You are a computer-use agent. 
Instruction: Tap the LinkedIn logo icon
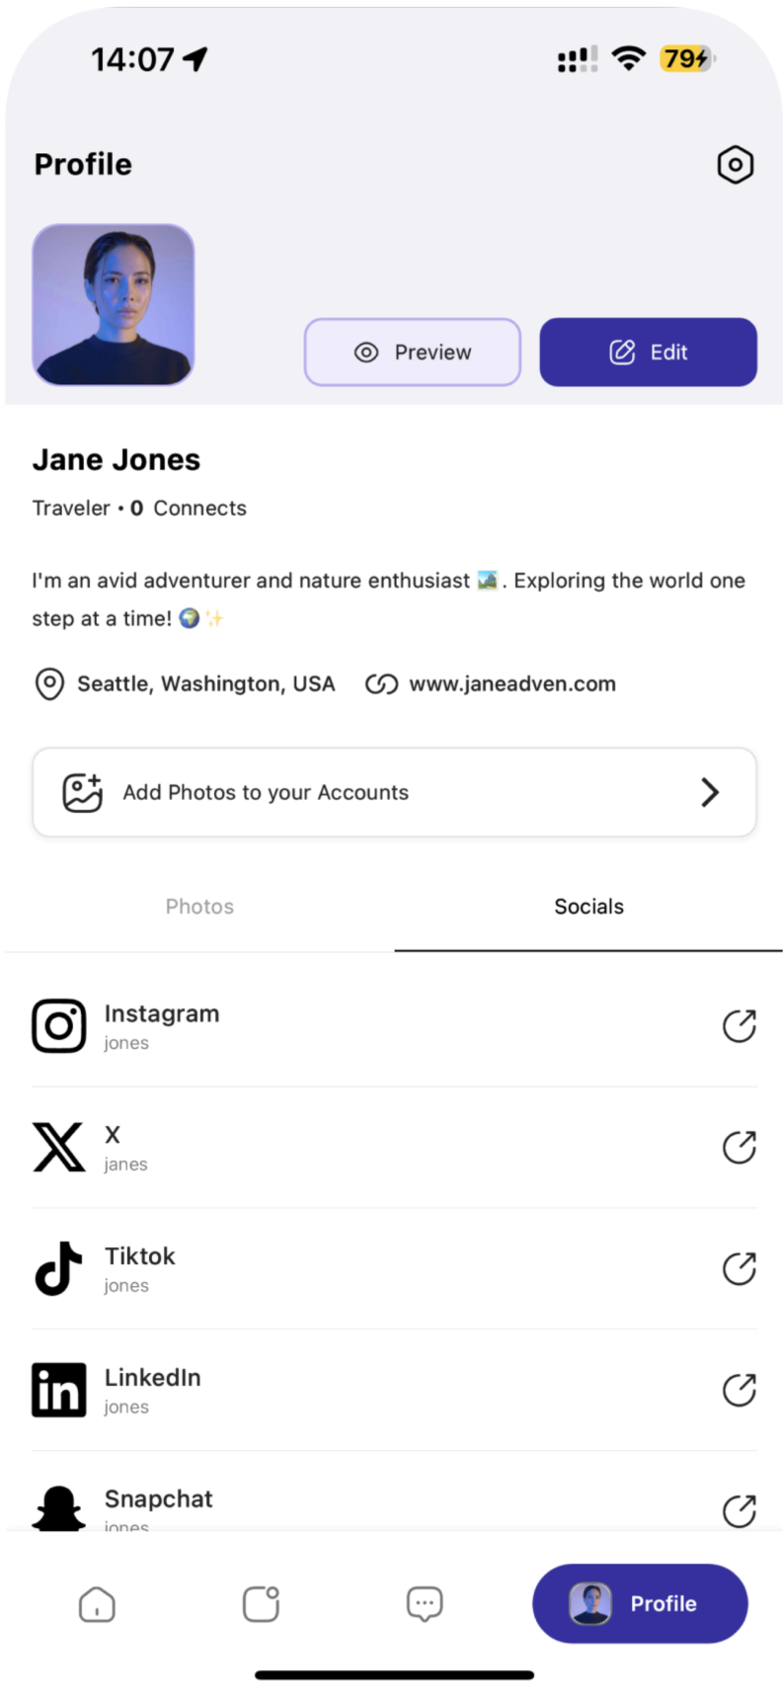[59, 1390]
